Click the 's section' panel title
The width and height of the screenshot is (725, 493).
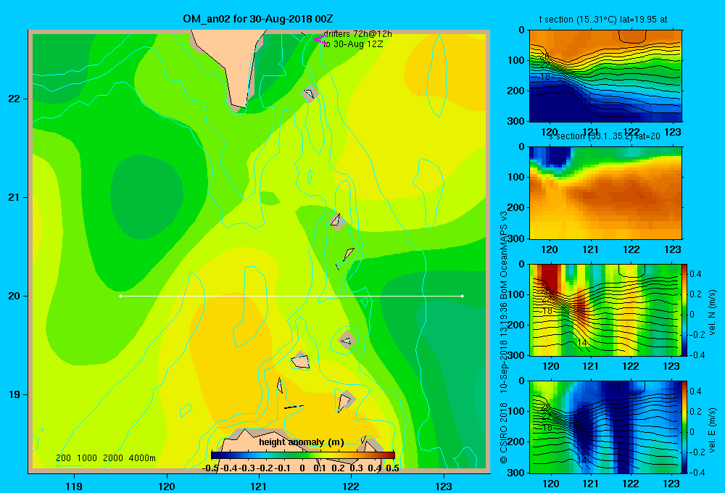pyautogui.click(x=605, y=136)
